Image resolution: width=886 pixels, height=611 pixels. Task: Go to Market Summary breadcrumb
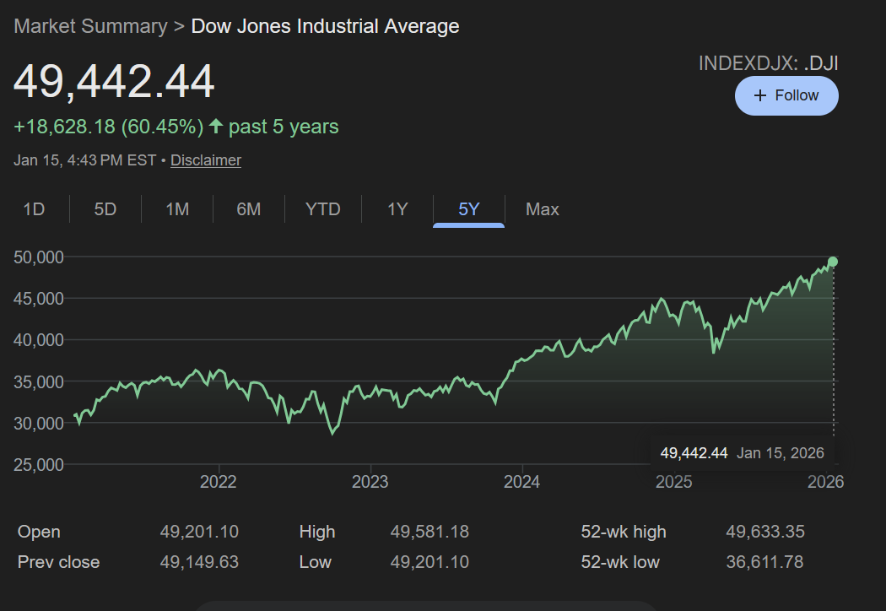coord(90,26)
